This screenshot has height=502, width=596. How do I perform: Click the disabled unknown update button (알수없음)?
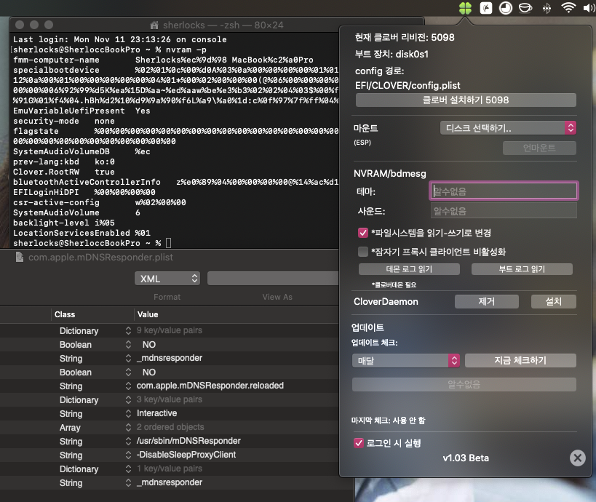coord(464,385)
